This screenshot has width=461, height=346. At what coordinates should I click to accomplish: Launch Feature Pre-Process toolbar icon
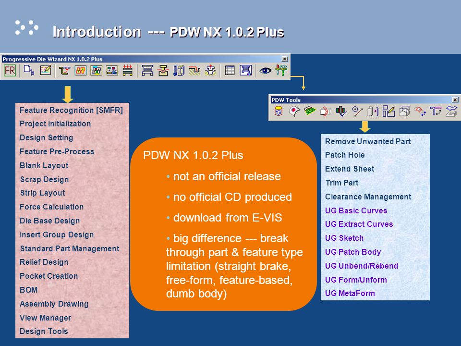point(64,71)
